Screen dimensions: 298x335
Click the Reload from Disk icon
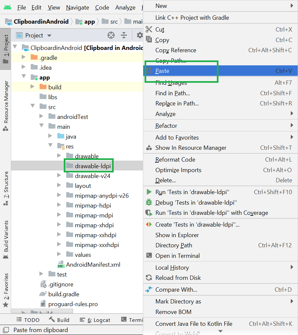pos(149,278)
